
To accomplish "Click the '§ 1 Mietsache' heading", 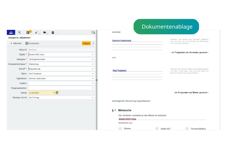I will pos(122,110).
